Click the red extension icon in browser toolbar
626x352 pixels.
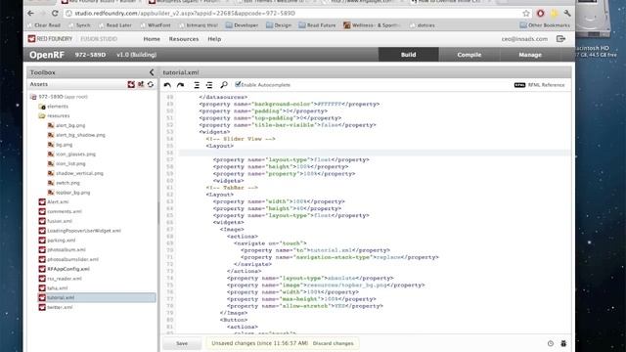[541, 14]
